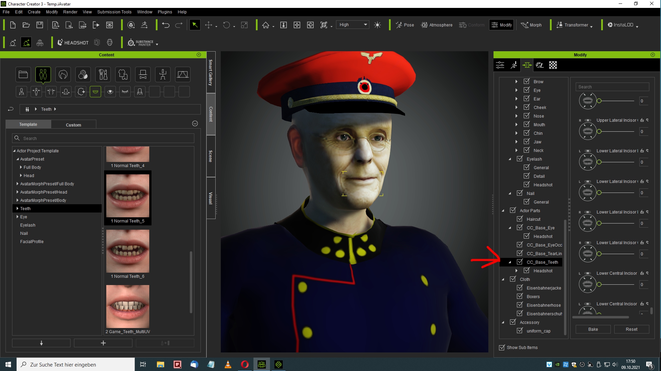Click the Morph toolbar button
The height and width of the screenshot is (371, 661).
(531, 25)
